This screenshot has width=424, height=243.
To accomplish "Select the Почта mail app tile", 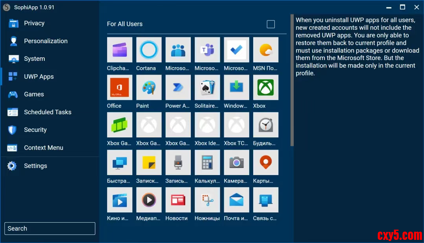I will (x=236, y=200).
